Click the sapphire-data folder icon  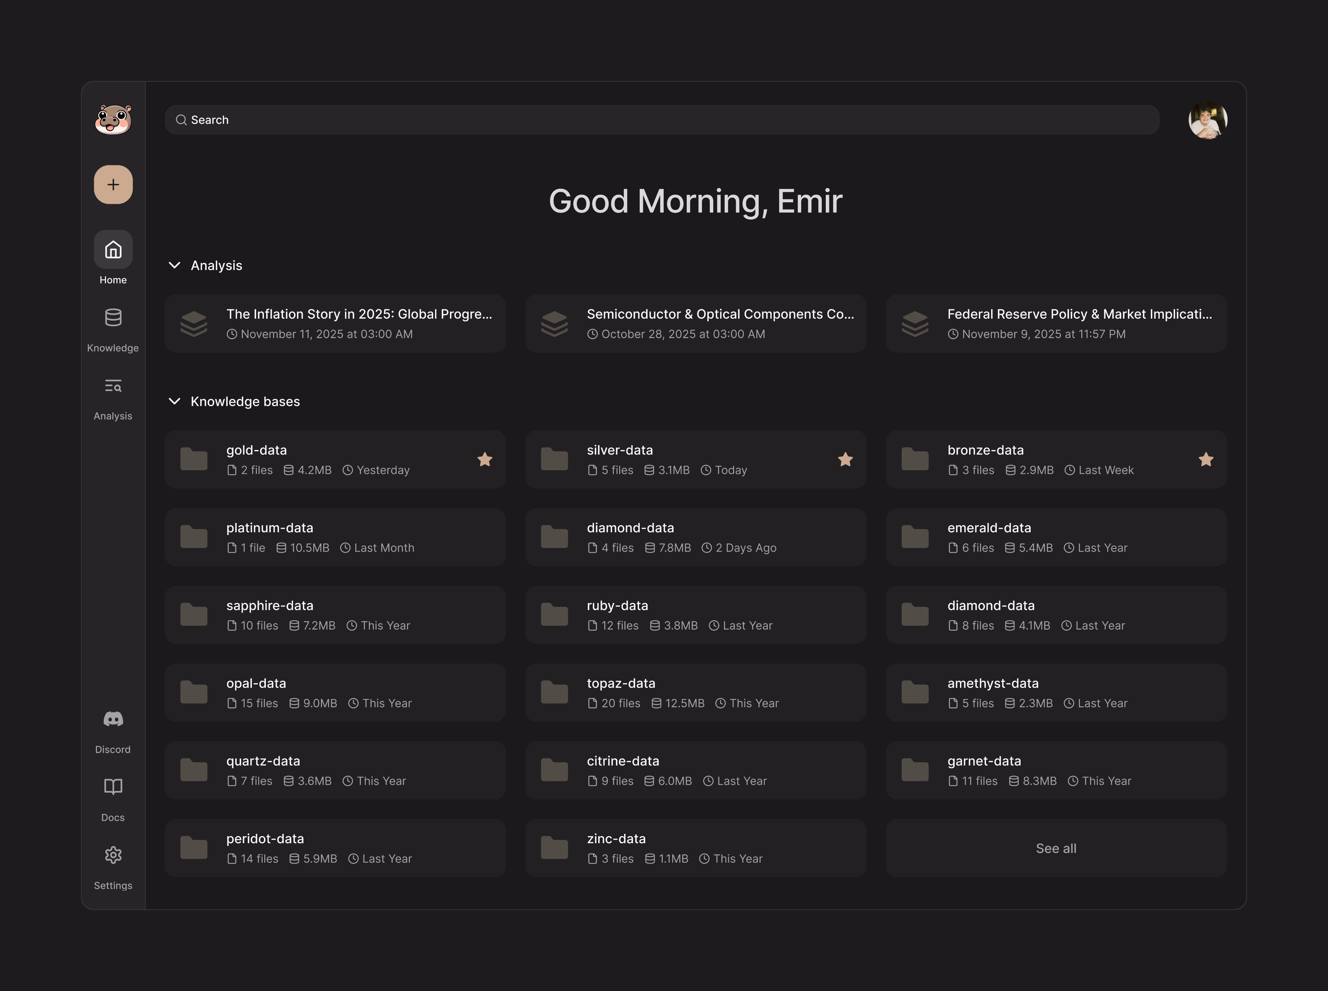(x=194, y=615)
